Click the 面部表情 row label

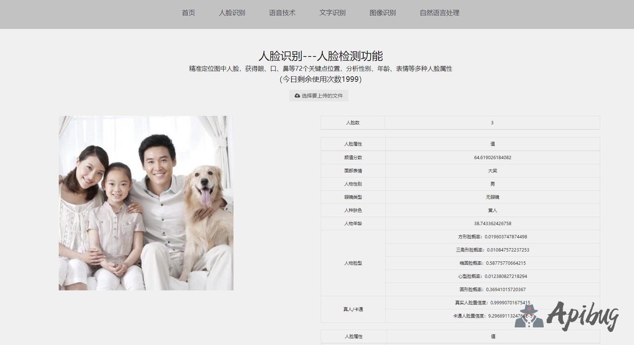tap(353, 171)
